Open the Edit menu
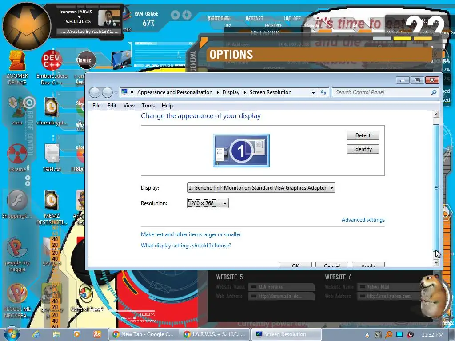This screenshot has width=455, height=341. [112, 106]
